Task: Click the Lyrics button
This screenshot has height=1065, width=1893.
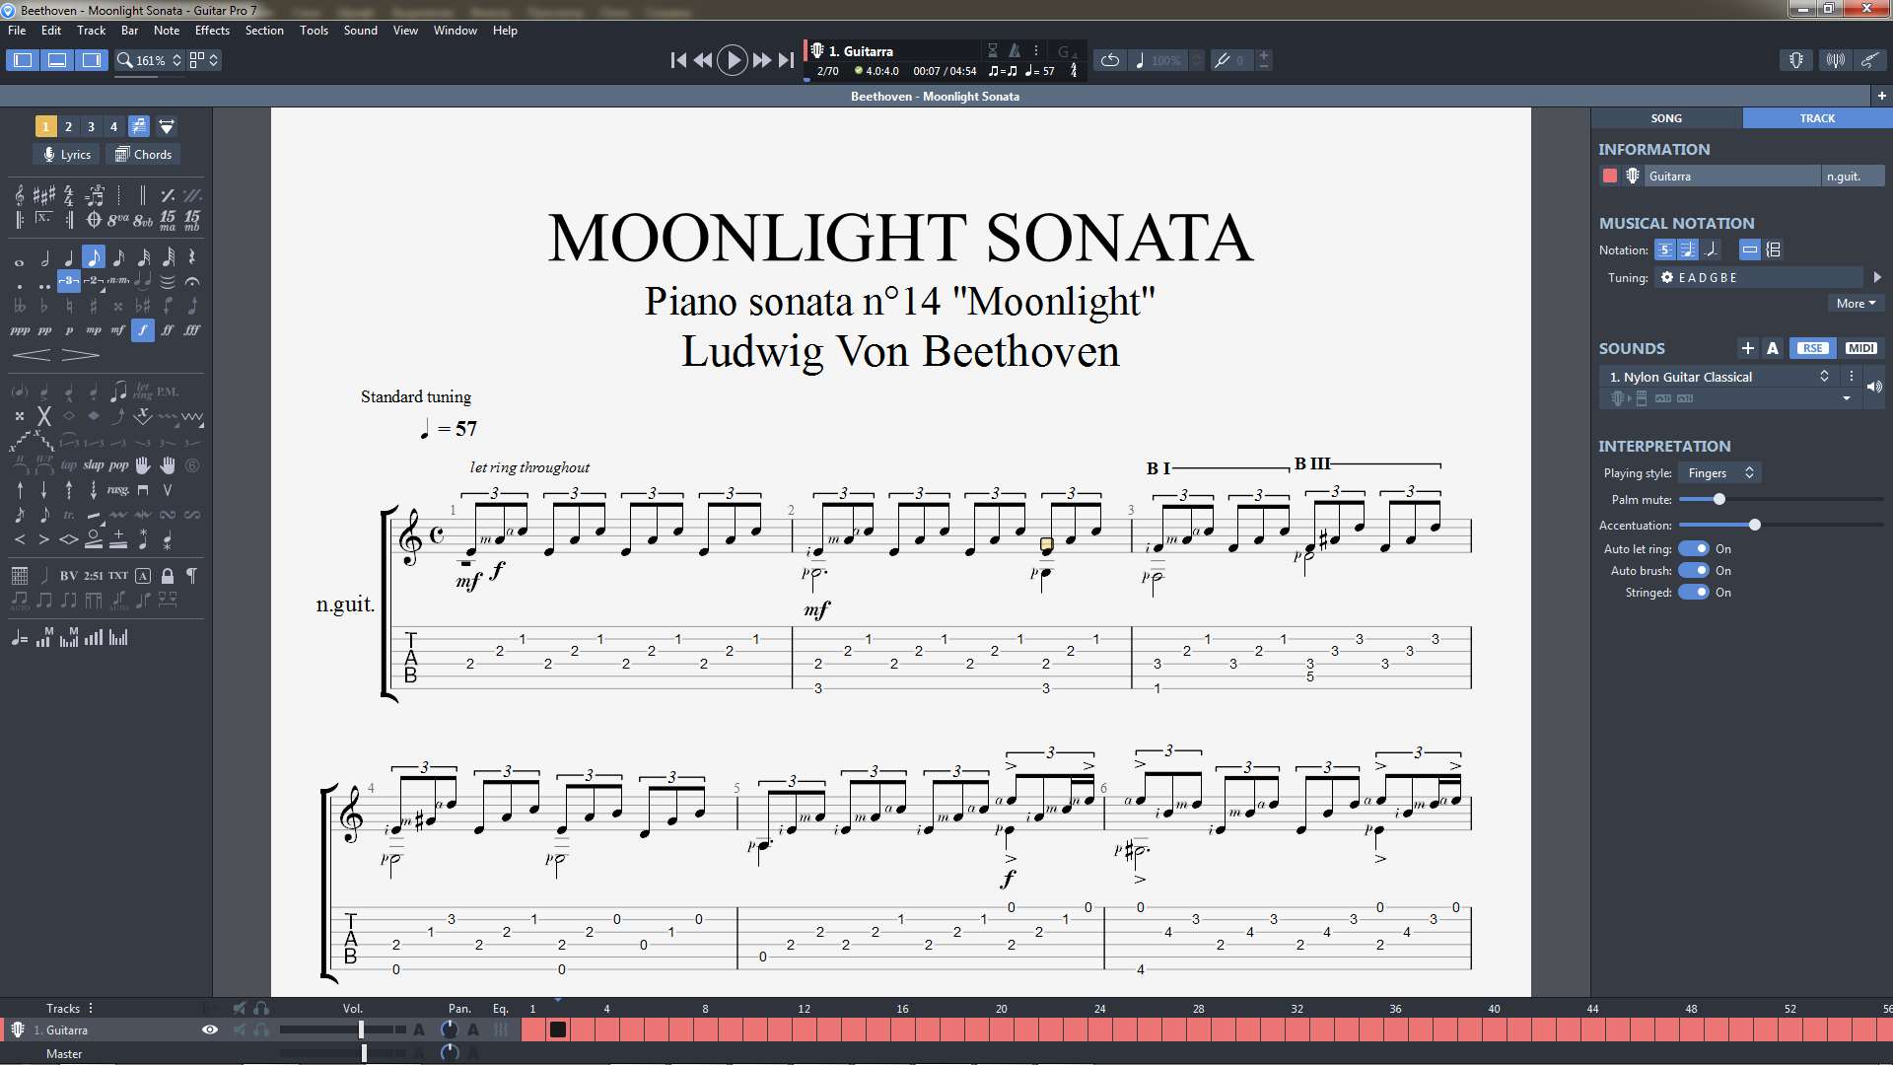Action: point(66,155)
